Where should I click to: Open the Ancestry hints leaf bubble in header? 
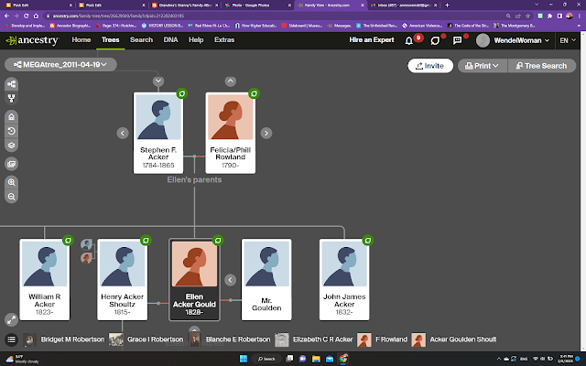435,40
